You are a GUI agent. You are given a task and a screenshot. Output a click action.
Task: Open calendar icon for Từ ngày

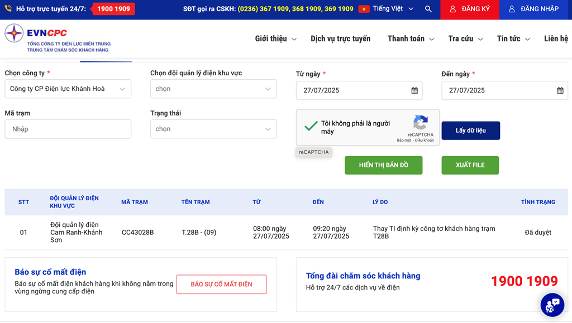[x=414, y=90]
